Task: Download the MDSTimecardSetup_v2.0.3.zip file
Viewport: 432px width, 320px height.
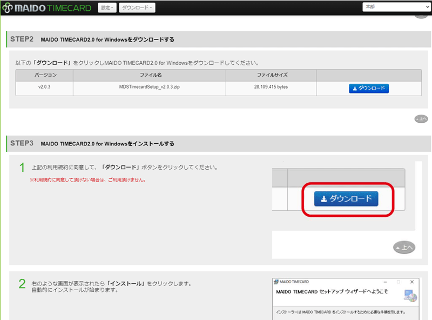Action: pyautogui.click(x=369, y=89)
